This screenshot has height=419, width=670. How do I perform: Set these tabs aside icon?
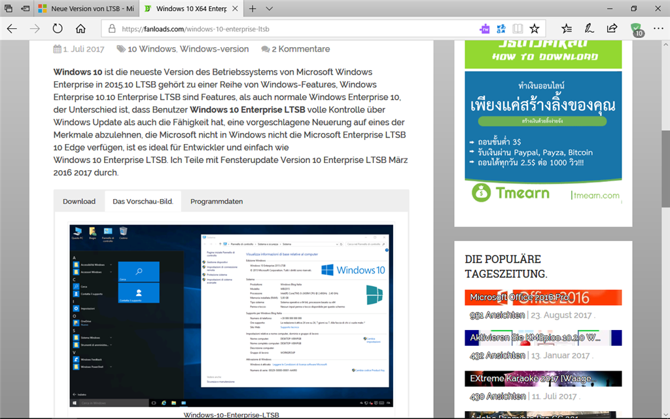[26, 8]
